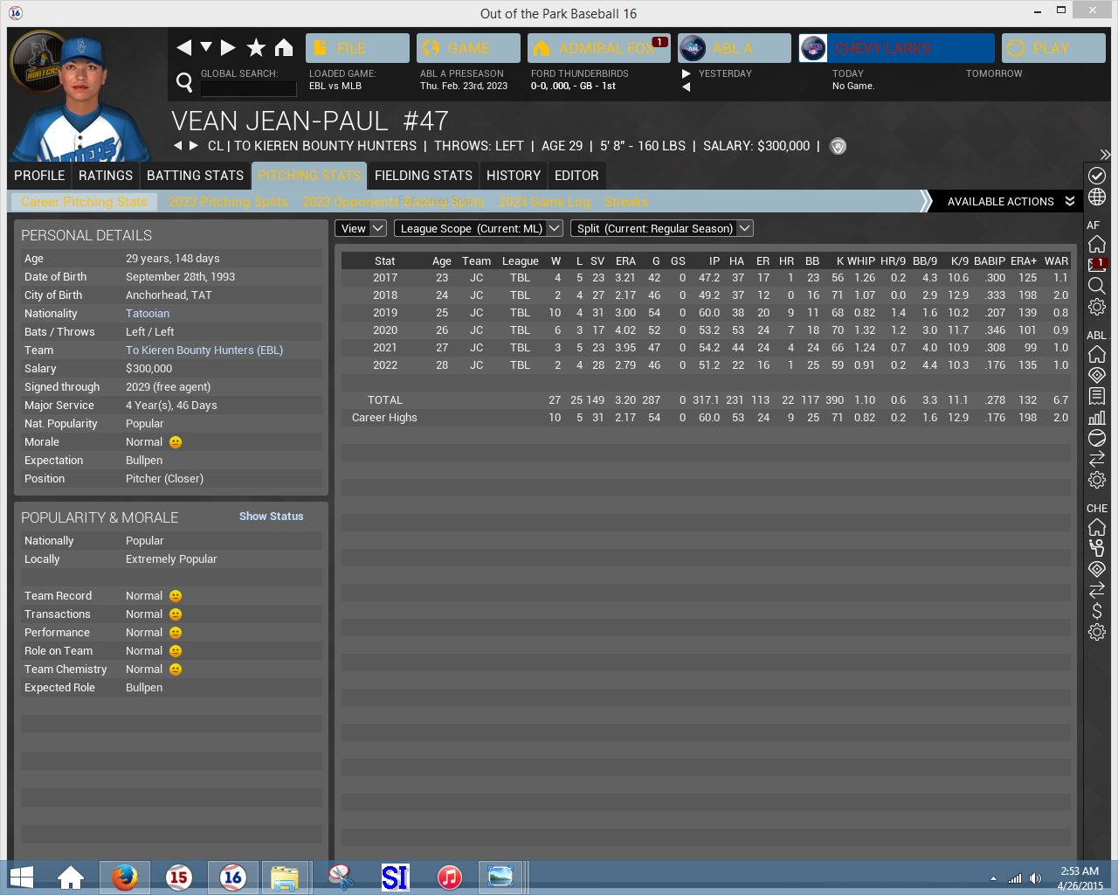The height and width of the screenshot is (895, 1118).
Task: Select the 2023 Game Log sub-tab
Action: pyautogui.click(x=544, y=202)
